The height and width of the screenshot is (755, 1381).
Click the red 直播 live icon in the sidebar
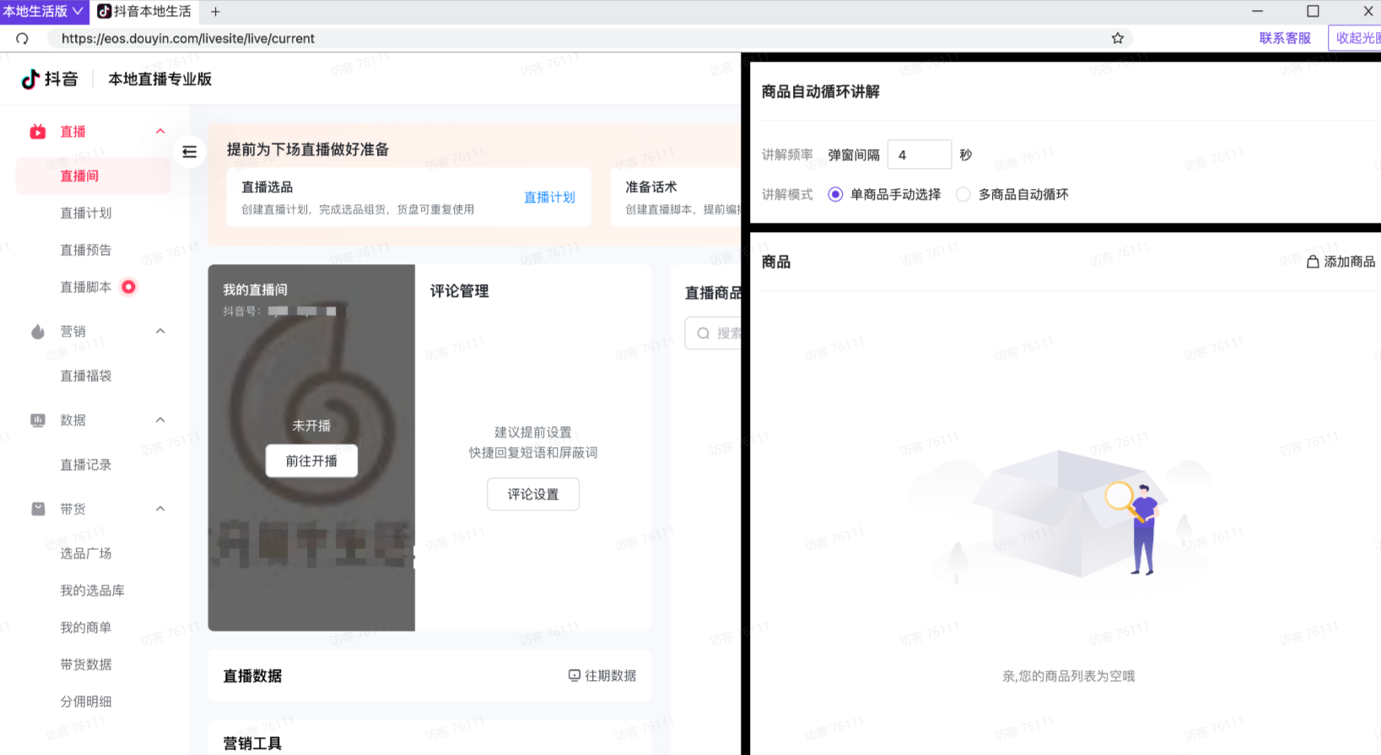pyautogui.click(x=38, y=132)
